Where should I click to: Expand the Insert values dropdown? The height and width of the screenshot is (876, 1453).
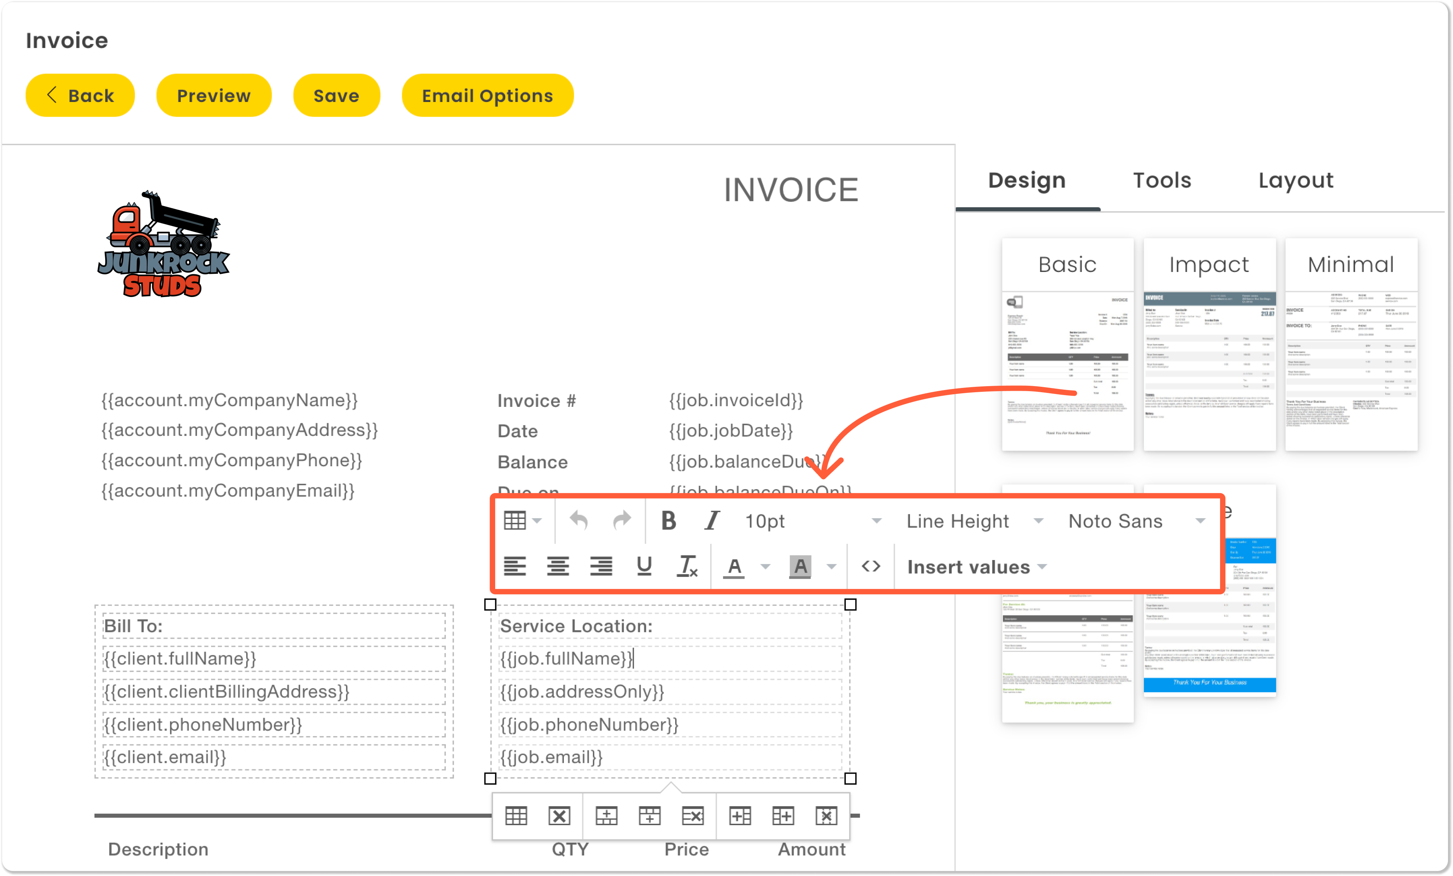point(976,567)
